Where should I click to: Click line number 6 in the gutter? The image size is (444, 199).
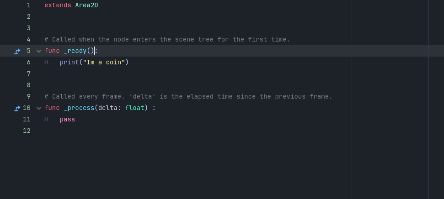29,62
